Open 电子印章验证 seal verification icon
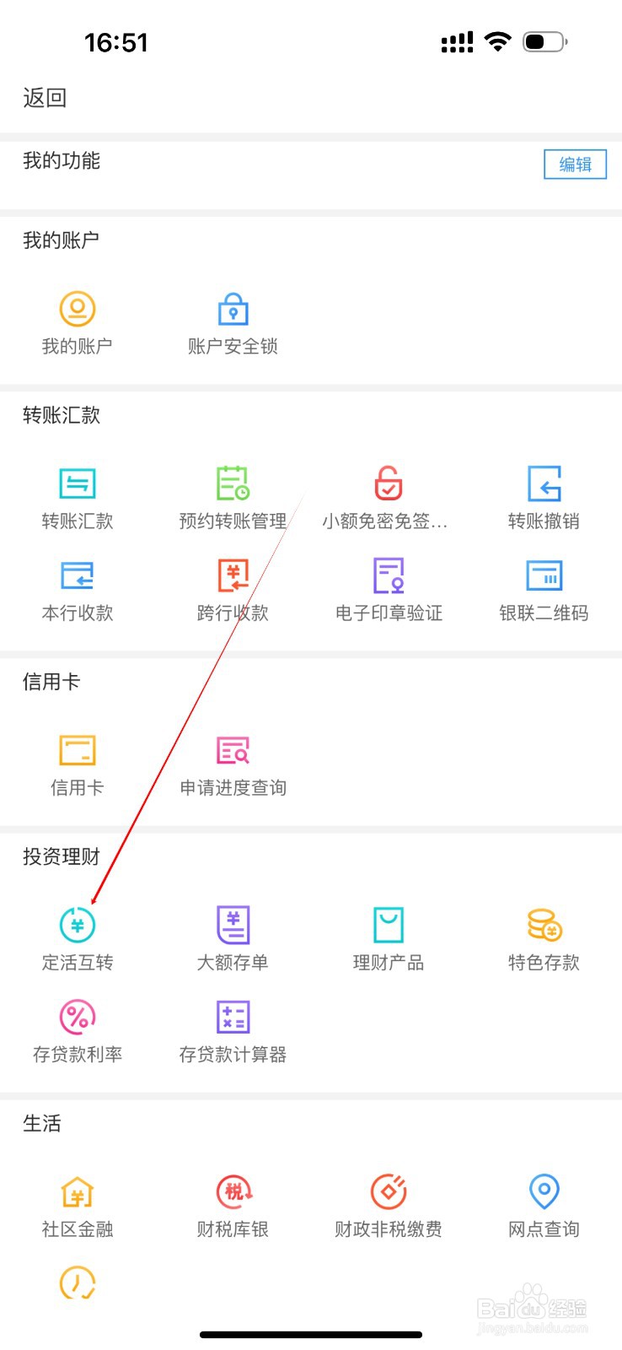 tap(389, 575)
